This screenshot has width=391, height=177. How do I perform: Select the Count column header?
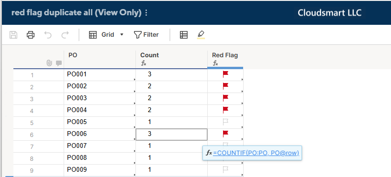[171, 59]
